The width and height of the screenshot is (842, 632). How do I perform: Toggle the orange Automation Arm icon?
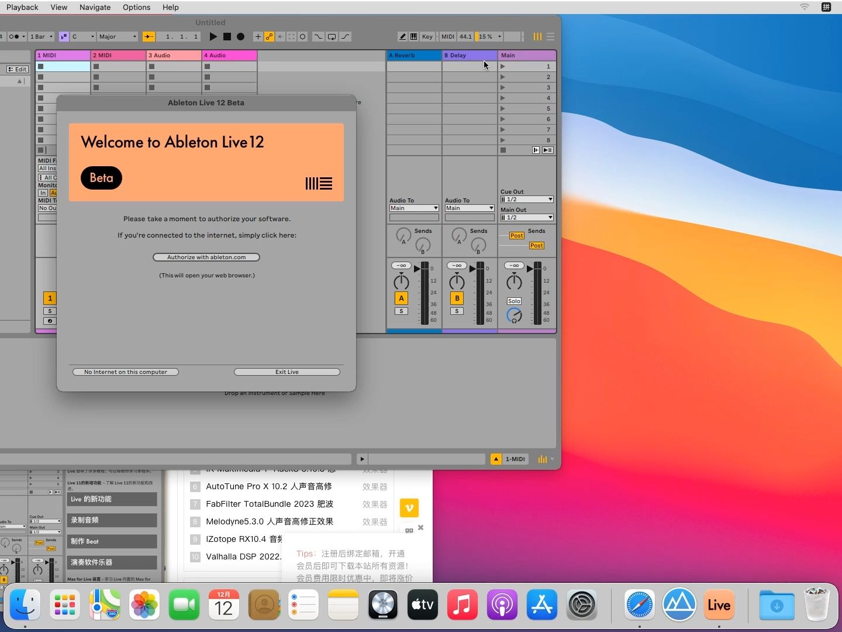coord(269,36)
